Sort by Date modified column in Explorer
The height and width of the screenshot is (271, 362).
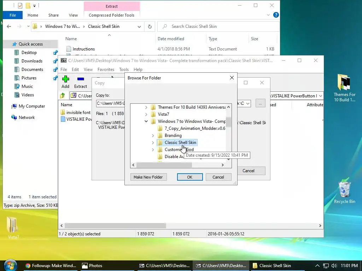(171, 39)
